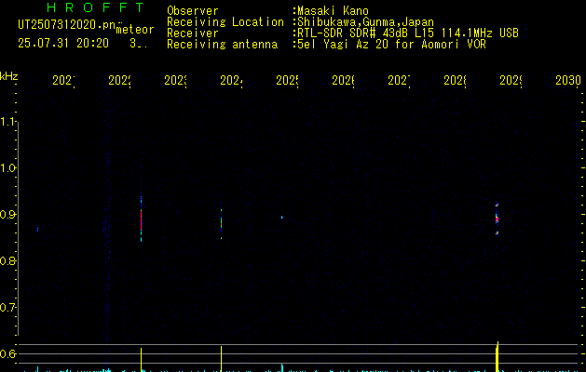Click the multicolored echo cluster near the 2029 mark
586x372 pixels.
click(x=497, y=219)
